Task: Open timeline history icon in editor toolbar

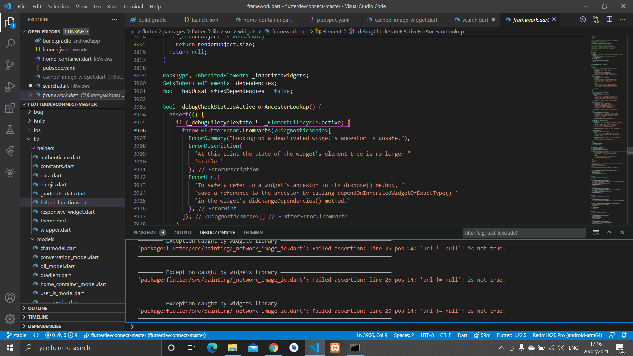Action: 583,20
